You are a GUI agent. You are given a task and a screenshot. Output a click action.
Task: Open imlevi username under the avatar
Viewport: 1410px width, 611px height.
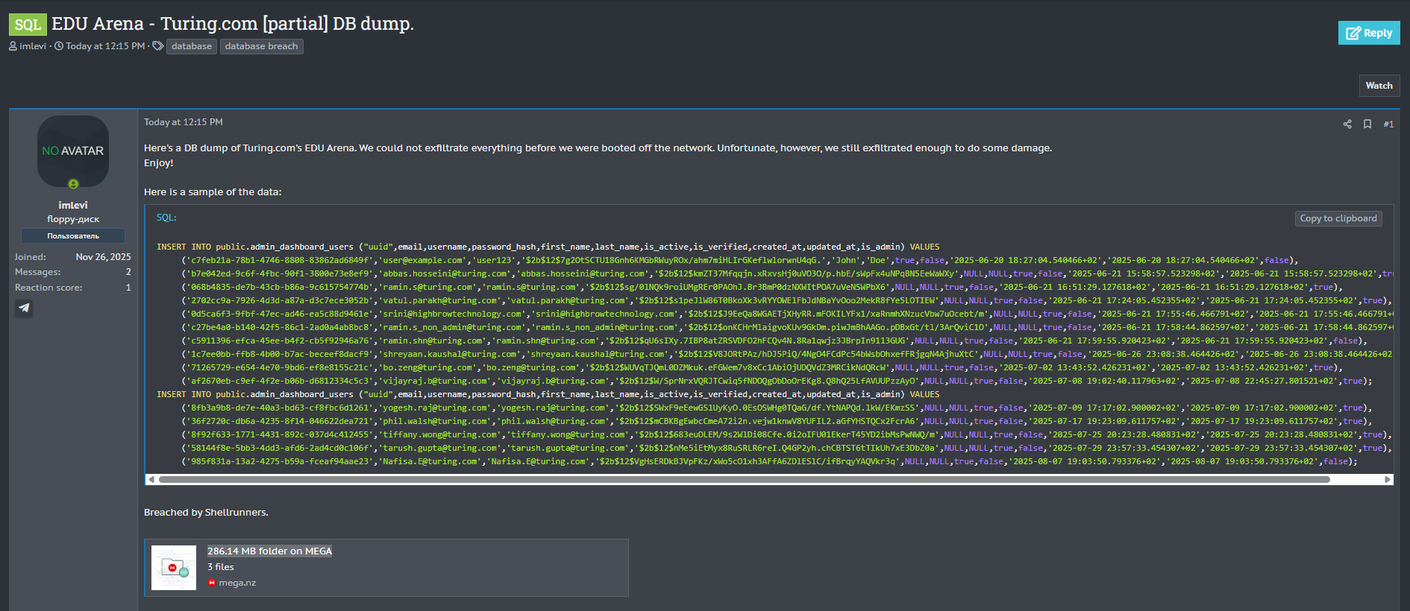tap(73, 205)
